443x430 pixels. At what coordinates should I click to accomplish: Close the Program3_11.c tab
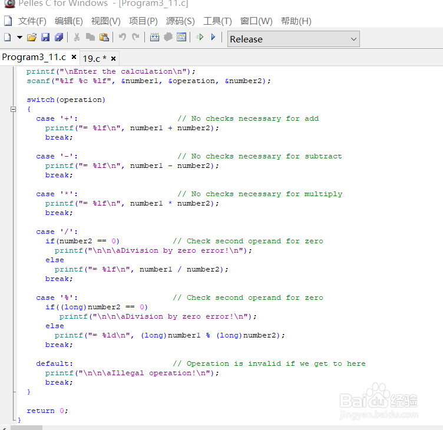(74, 57)
